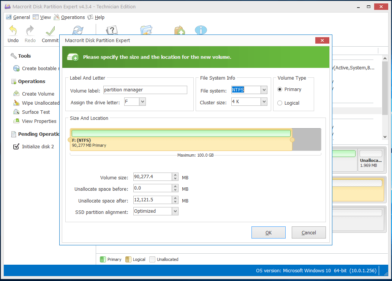Confirm the new volume with OK

point(268,232)
